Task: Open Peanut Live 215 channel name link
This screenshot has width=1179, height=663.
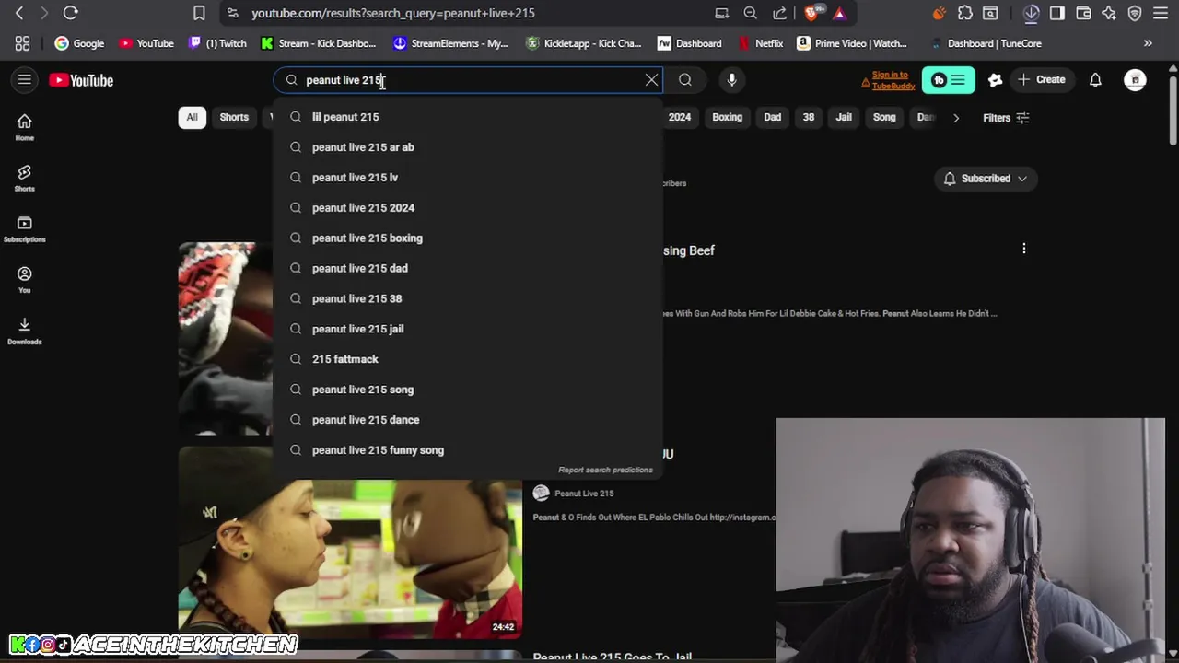Action: (x=584, y=494)
